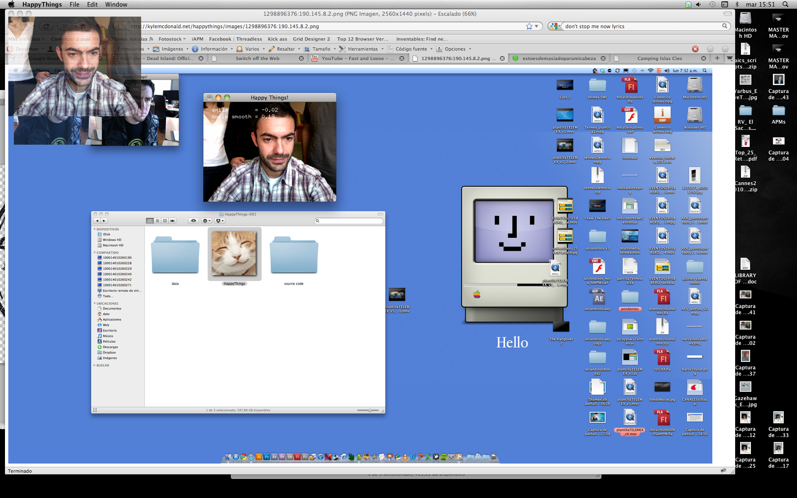The width and height of the screenshot is (797, 498).
Task: Click the red error indicator in developer toolbar
Action: [695, 49]
